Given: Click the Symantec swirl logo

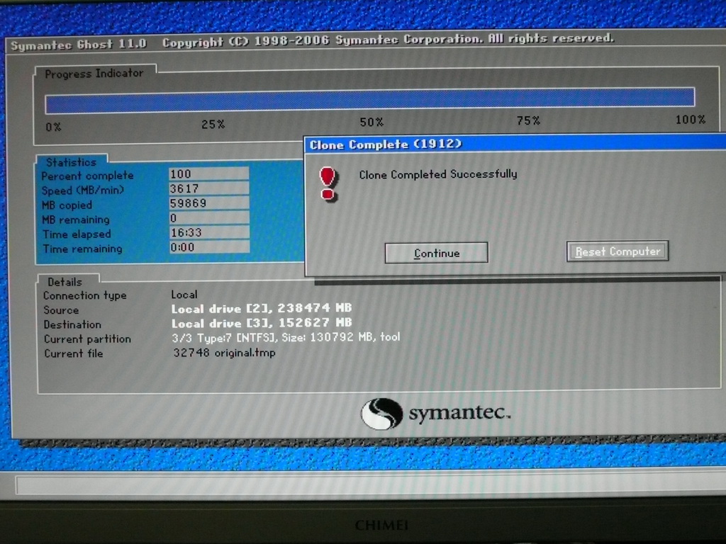Looking at the screenshot, I should (x=381, y=414).
